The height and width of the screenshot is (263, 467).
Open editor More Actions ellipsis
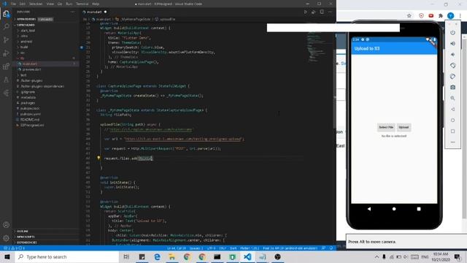[x=330, y=12]
